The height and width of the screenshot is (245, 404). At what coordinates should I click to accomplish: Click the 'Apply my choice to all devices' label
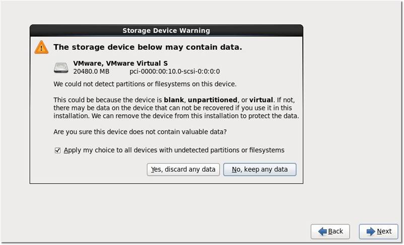[x=174, y=150]
